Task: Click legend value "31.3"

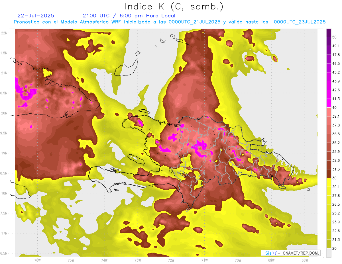Action: pos(336,169)
